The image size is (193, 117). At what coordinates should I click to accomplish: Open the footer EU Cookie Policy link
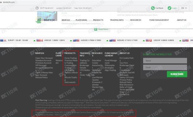pyautogui.click(x=127, y=59)
